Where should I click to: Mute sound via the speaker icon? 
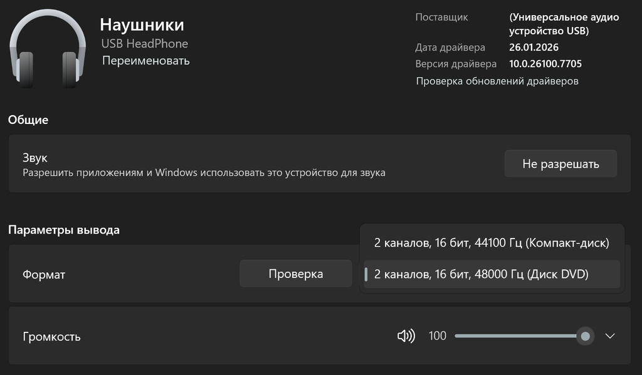(406, 336)
